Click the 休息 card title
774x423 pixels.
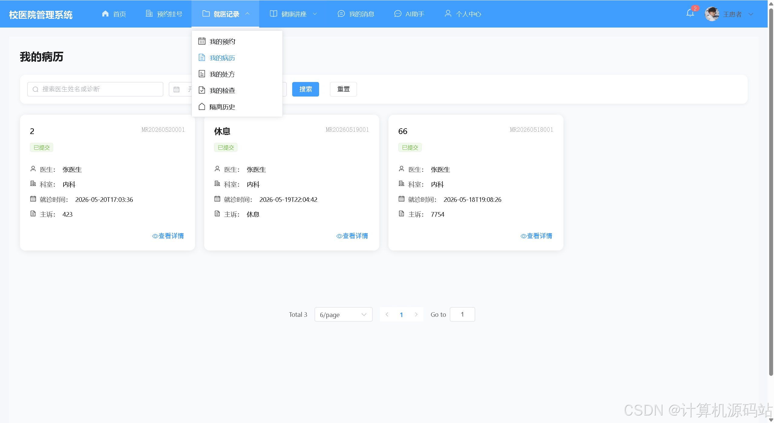pos(222,131)
